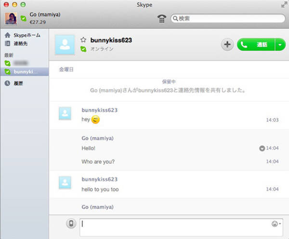Click bunnykiss623's profile avatar in header
This screenshot has height=239, width=289.
[65, 44]
